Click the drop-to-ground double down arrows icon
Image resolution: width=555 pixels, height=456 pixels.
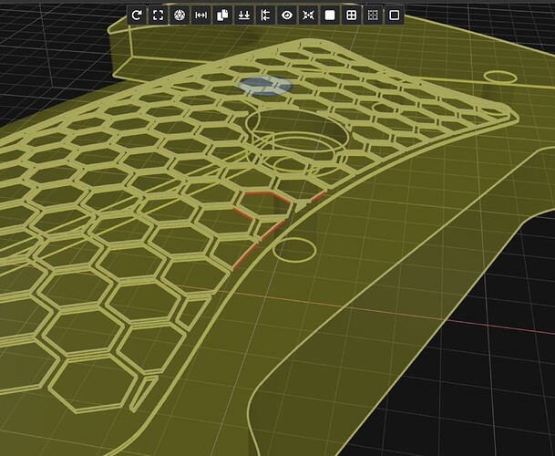(x=244, y=16)
